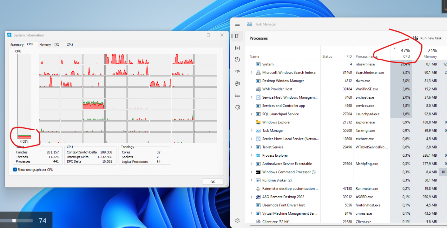Expand the Runtime Broker (2) group
This screenshot has width=447, height=228.
(251, 181)
